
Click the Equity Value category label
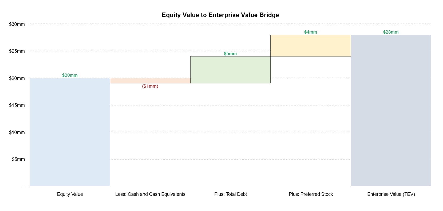[x=70, y=194]
